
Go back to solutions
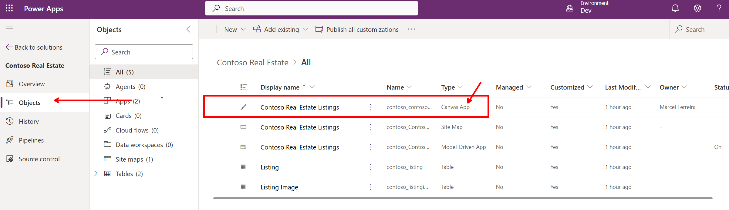coord(34,47)
